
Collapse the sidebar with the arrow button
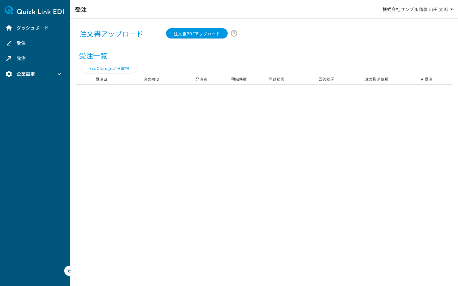pyautogui.click(x=69, y=271)
